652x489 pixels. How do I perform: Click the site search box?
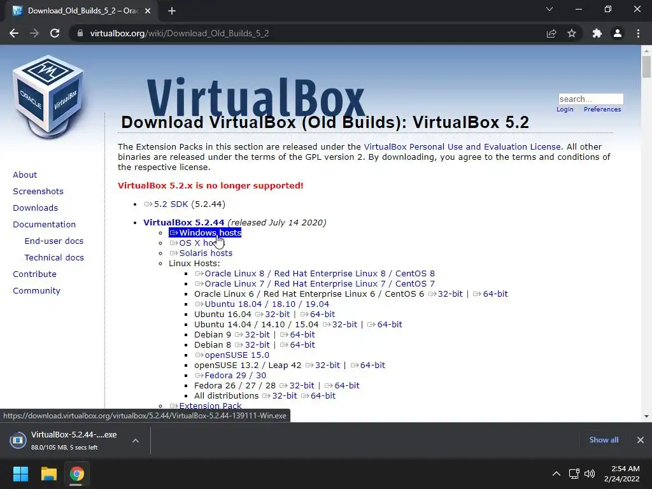[x=590, y=99]
